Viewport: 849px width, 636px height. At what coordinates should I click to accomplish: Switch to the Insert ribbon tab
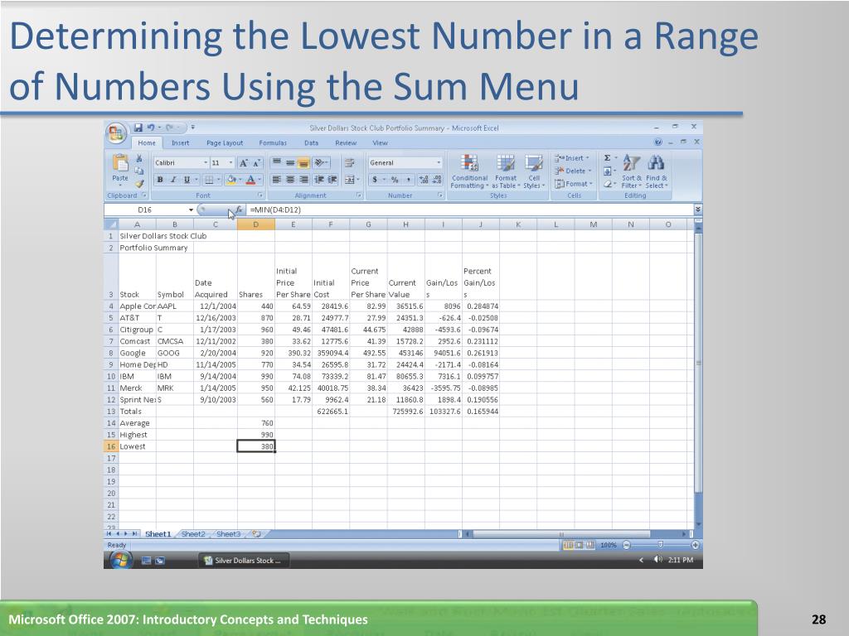coord(180,142)
